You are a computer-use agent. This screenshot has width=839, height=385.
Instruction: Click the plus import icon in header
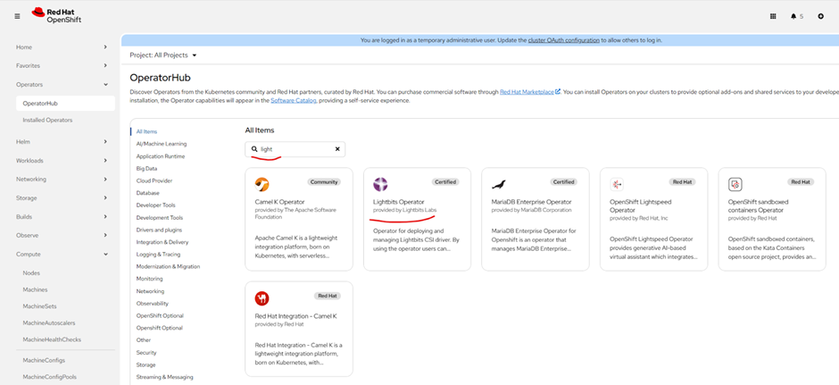pos(820,16)
